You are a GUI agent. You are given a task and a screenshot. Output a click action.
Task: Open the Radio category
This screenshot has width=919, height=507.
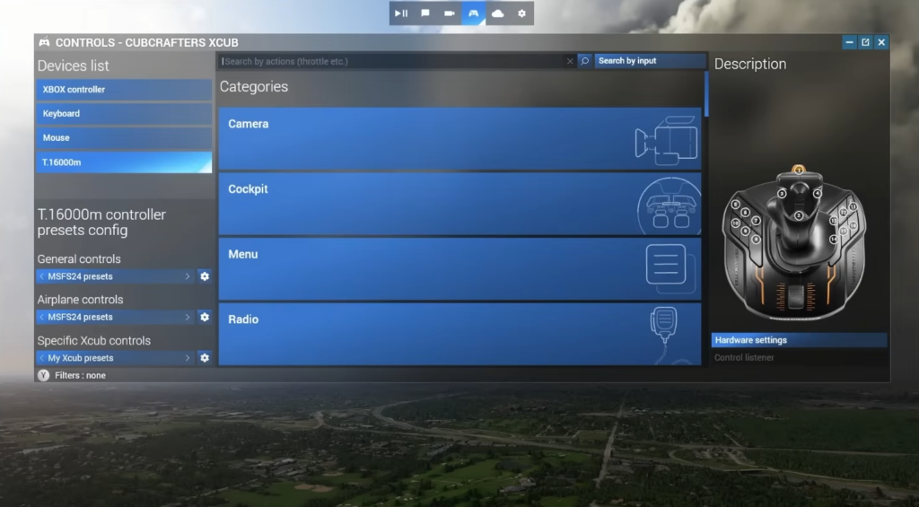click(x=459, y=334)
